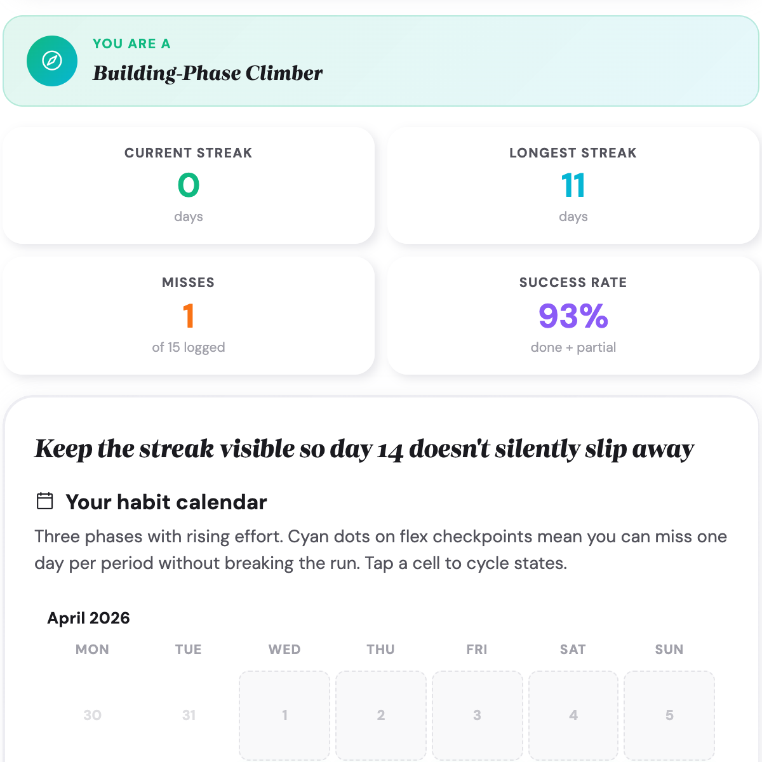Viewport: 762px width, 762px height.
Task: Select the Misses stat card
Action: 189,316
